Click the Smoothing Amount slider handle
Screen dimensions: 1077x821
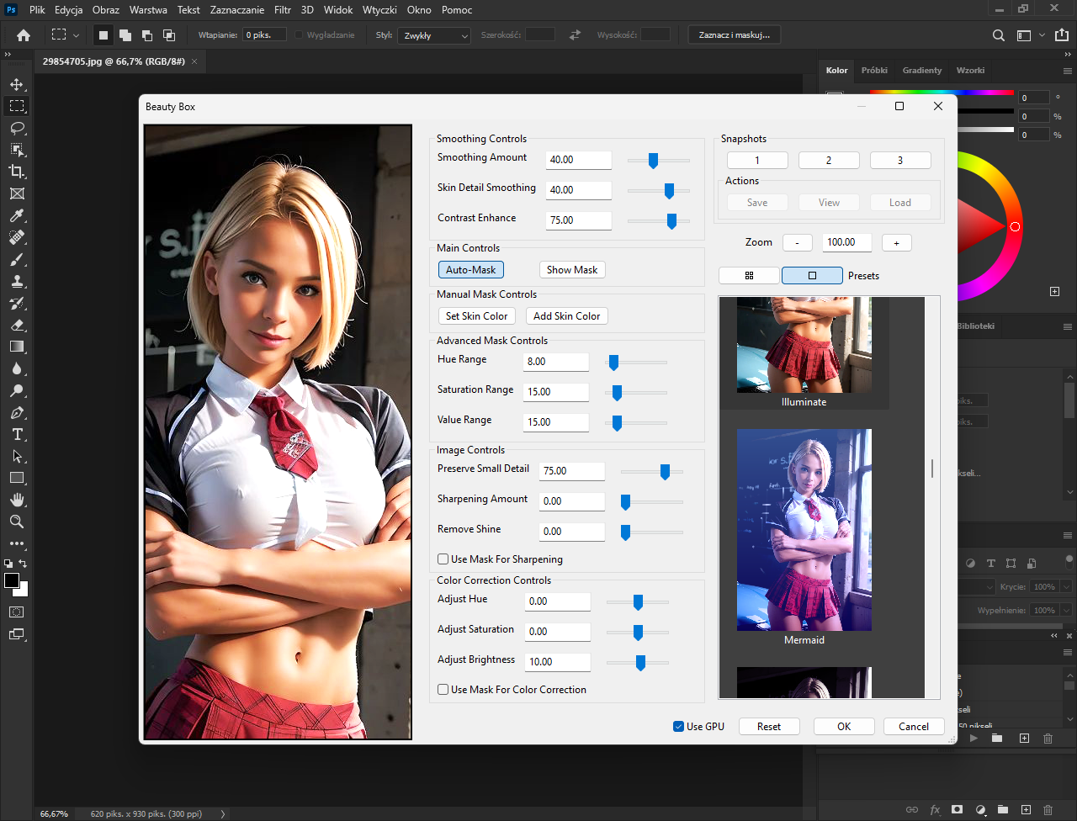pyautogui.click(x=653, y=161)
